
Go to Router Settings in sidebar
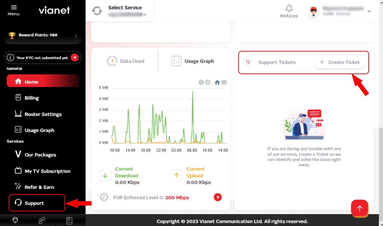tap(43, 114)
